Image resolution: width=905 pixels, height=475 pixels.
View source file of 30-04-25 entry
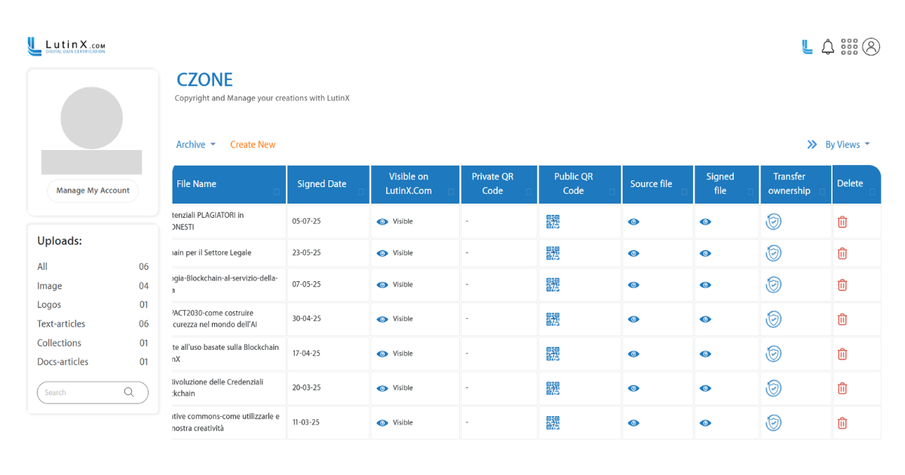[x=633, y=319]
